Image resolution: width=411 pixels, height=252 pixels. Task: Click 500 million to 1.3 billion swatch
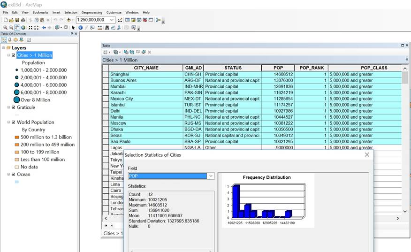[x=17, y=137]
